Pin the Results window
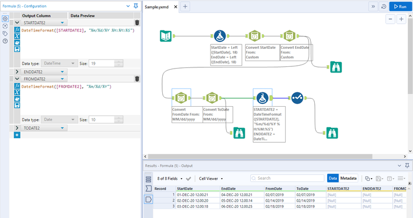This screenshot has width=413, height=218. pos(407,166)
